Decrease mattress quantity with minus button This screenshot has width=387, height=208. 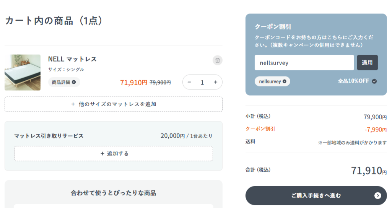[189, 82]
